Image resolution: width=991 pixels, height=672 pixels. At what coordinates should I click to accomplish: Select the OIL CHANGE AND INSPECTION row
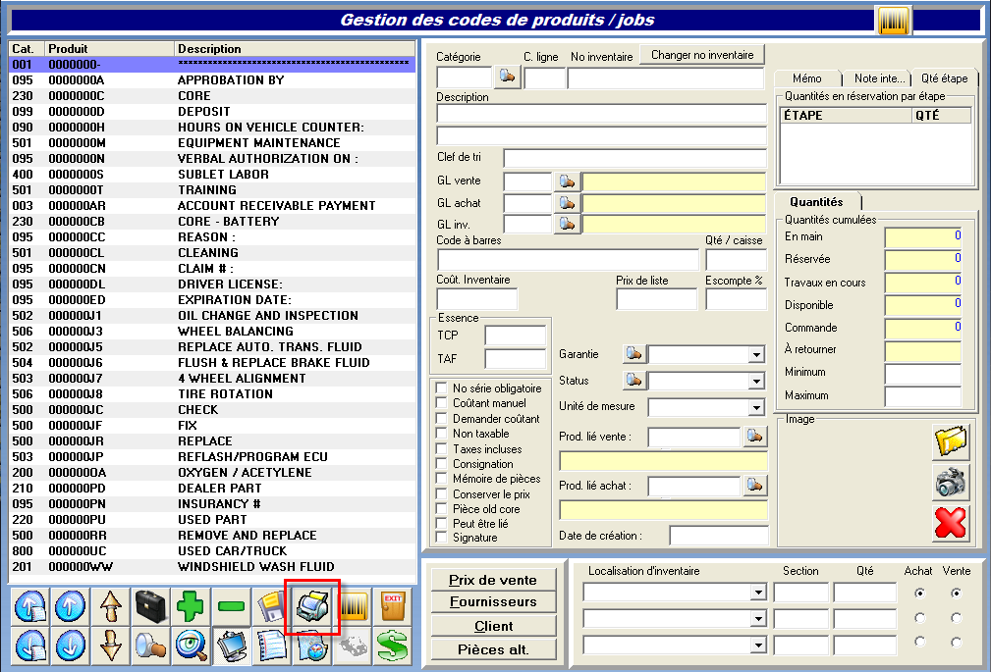pyautogui.click(x=212, y=315)
